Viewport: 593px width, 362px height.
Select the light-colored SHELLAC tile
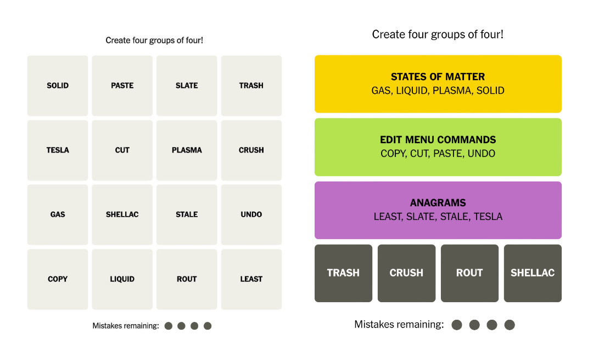pos(122,214)
